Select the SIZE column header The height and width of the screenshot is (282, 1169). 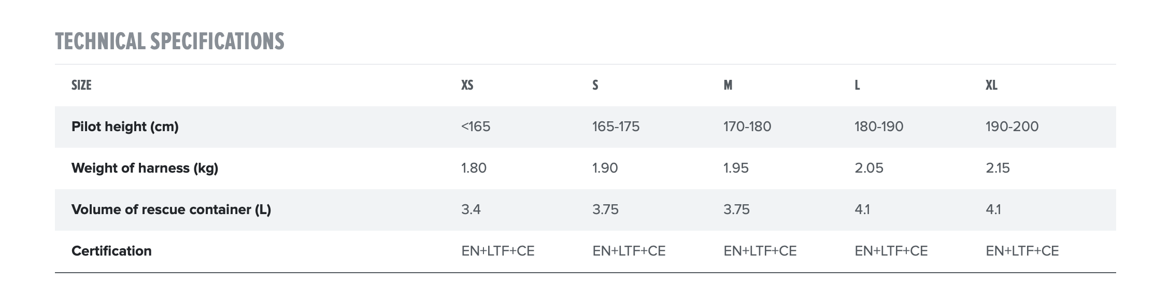(81, 85)
